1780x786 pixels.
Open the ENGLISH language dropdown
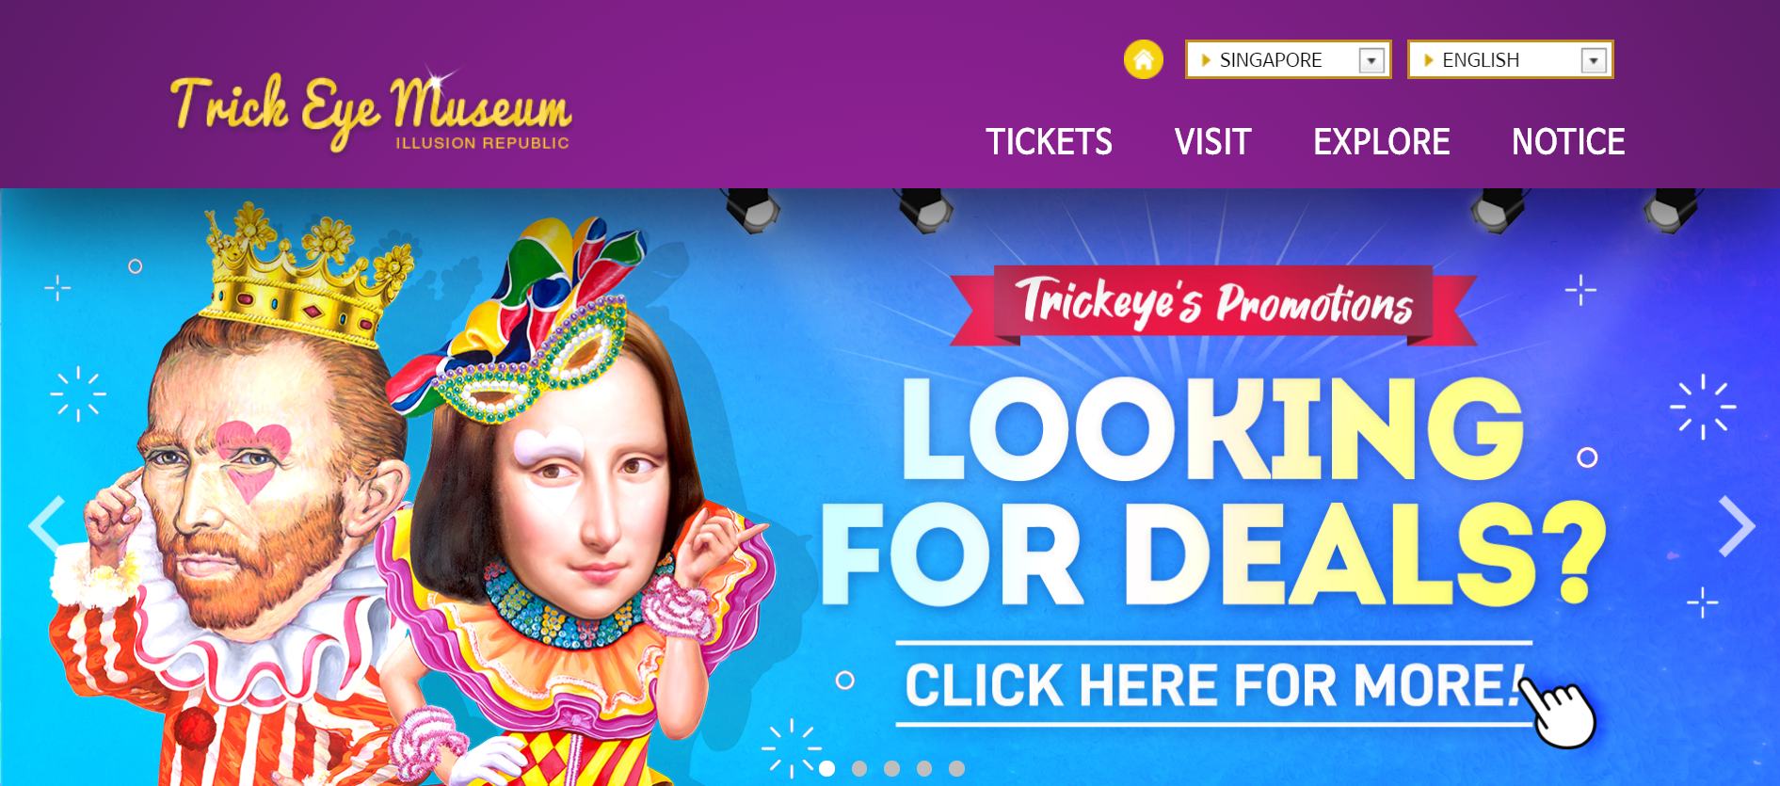pos(1510,60)
